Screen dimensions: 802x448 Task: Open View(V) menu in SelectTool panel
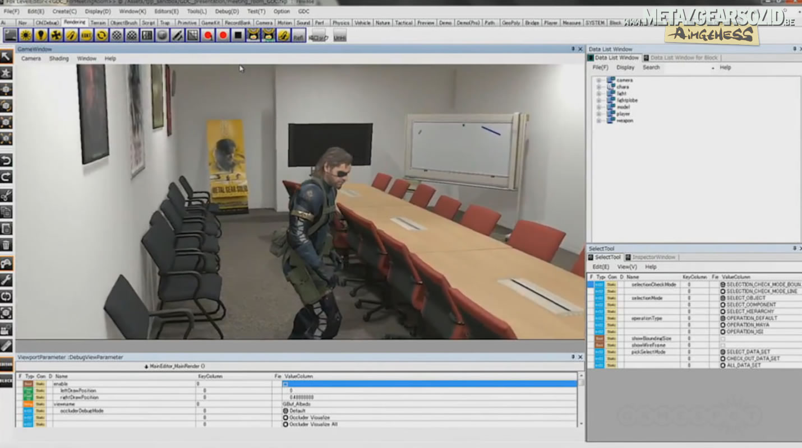point(627,267)
